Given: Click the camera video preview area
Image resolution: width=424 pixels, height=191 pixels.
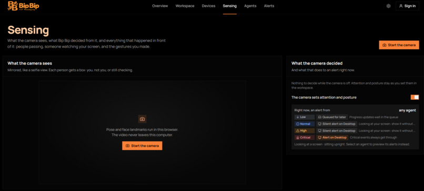Looking at the screenshot, I should [x=142, y=132].
